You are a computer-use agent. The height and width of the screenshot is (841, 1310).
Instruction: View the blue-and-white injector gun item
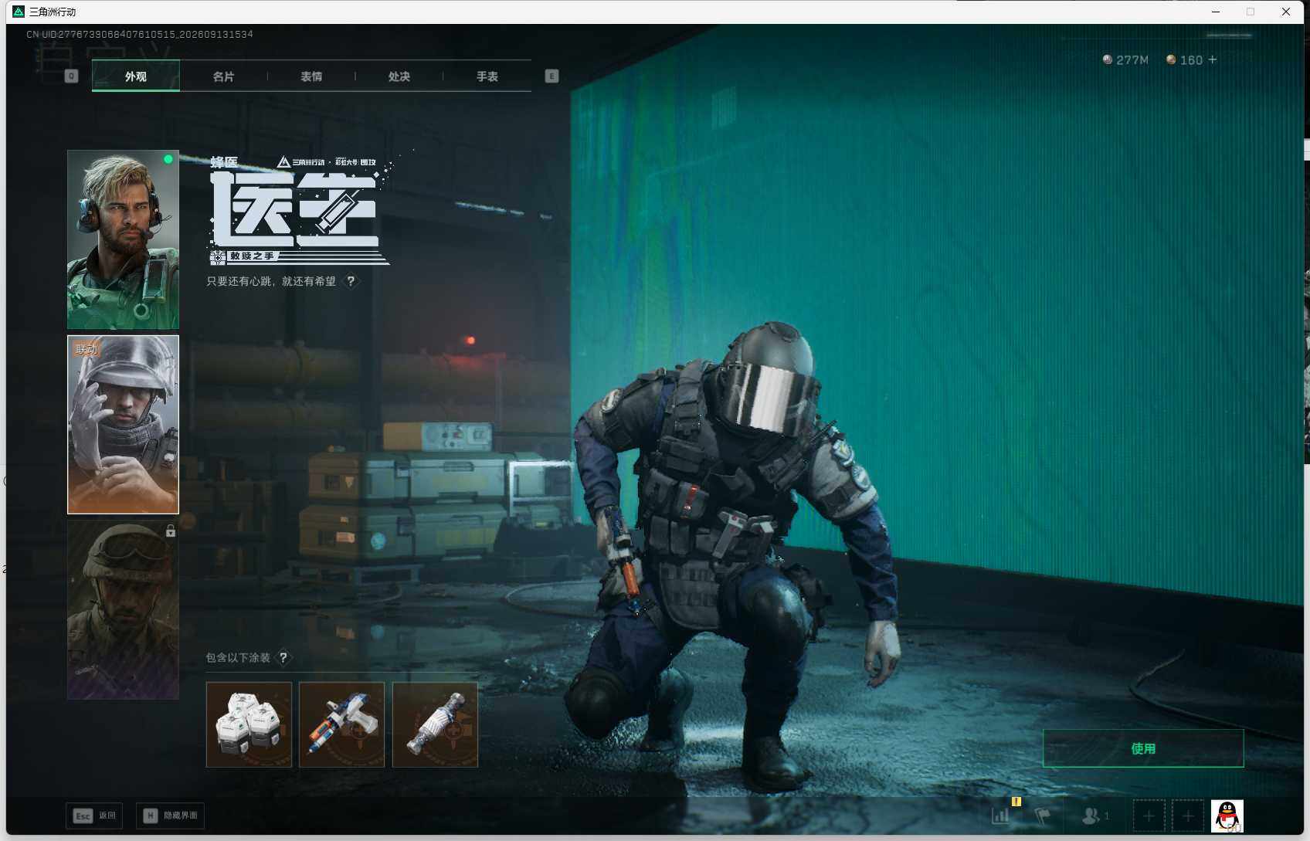(x=342, y=724)
